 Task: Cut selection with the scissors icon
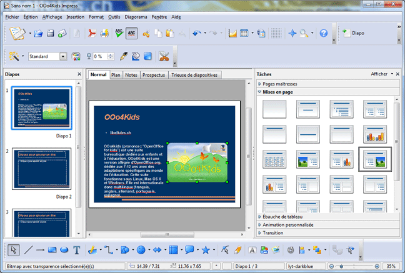tap(146, 34)
